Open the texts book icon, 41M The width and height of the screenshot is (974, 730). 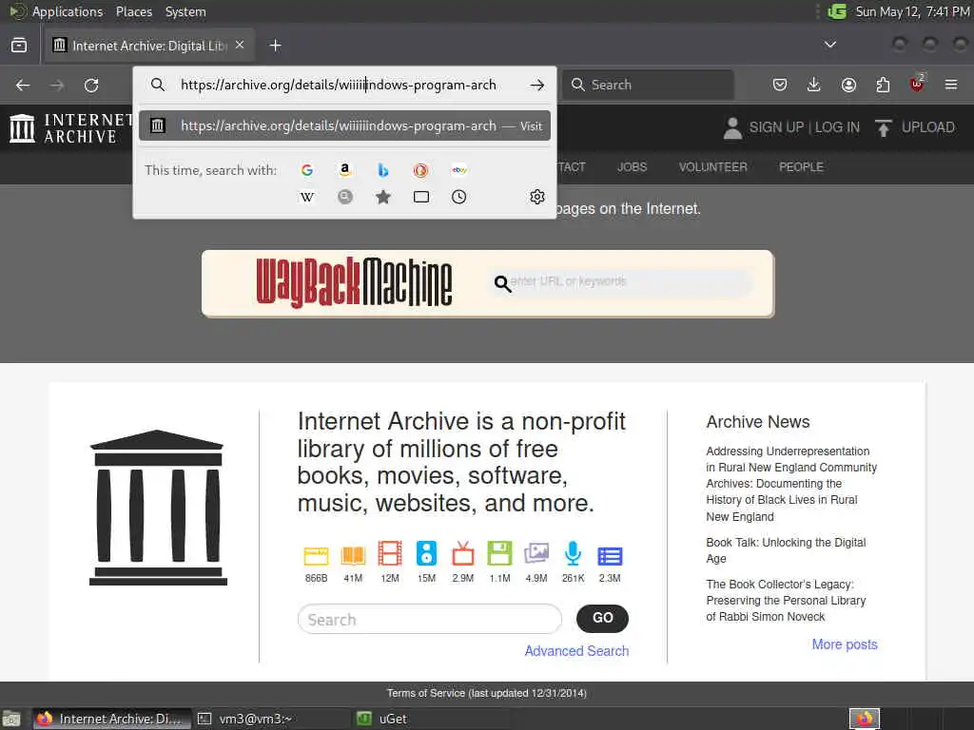pos(353,554)
